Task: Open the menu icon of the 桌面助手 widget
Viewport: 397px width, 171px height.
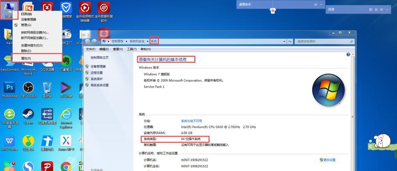Action: [316, 5]
